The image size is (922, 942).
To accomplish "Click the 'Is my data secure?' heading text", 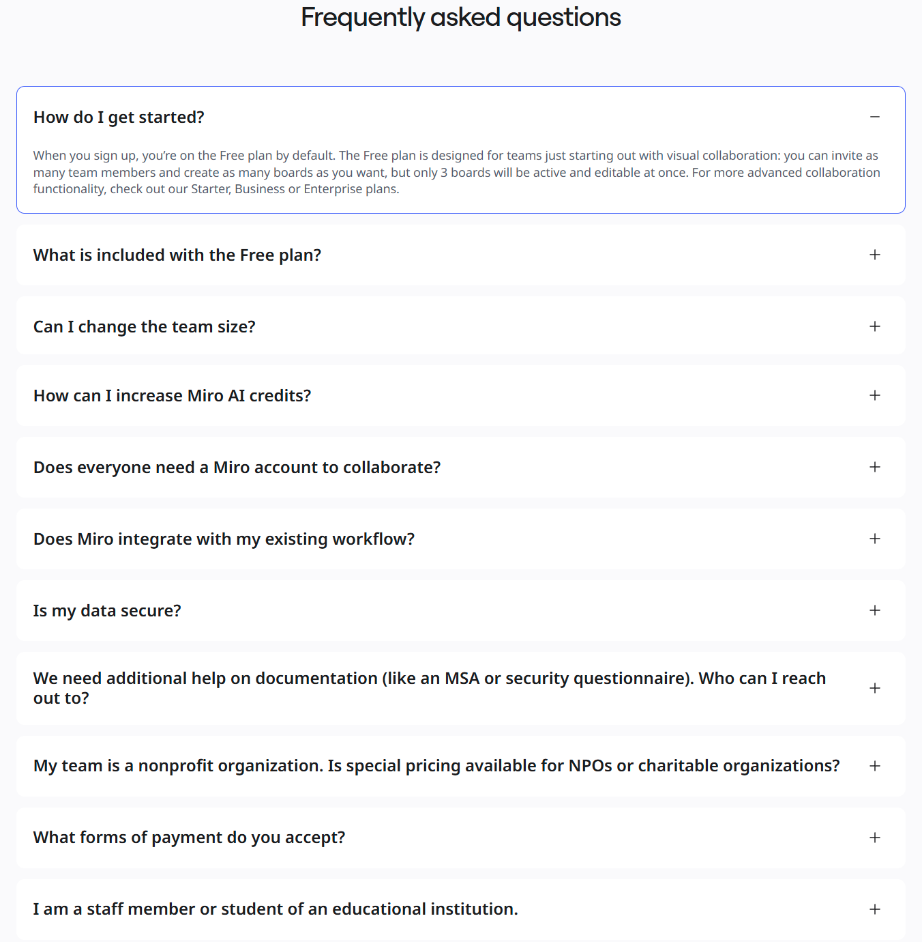I will 107,610.
